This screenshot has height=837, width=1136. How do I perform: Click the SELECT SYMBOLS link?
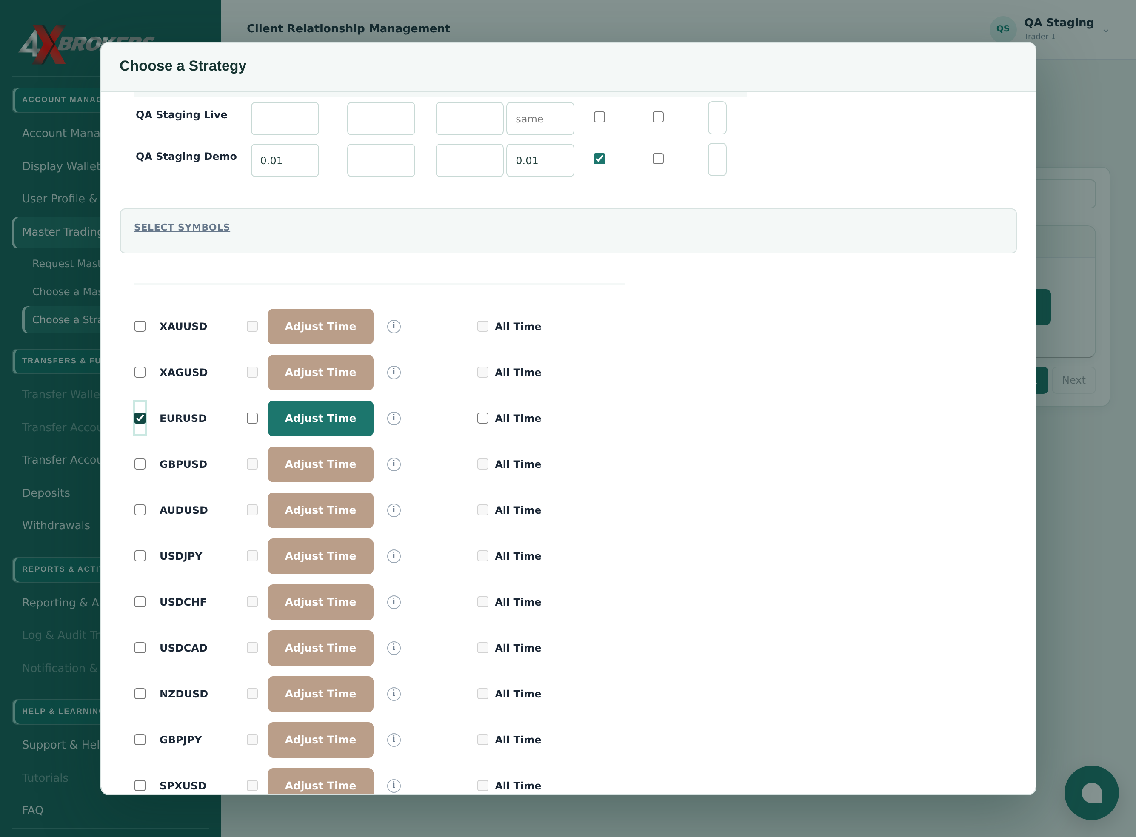182,228
